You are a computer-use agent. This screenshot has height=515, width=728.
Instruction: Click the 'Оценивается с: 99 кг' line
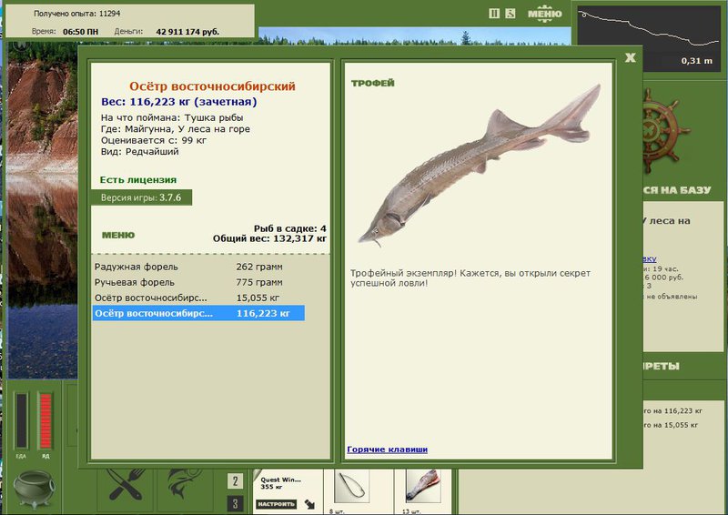(154, 140)
